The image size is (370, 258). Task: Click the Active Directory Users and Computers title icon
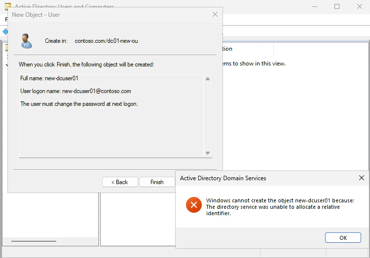[x=7, y=6]
